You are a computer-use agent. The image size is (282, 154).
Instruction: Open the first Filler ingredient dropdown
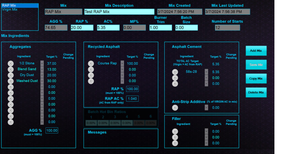tap(206, 131)
